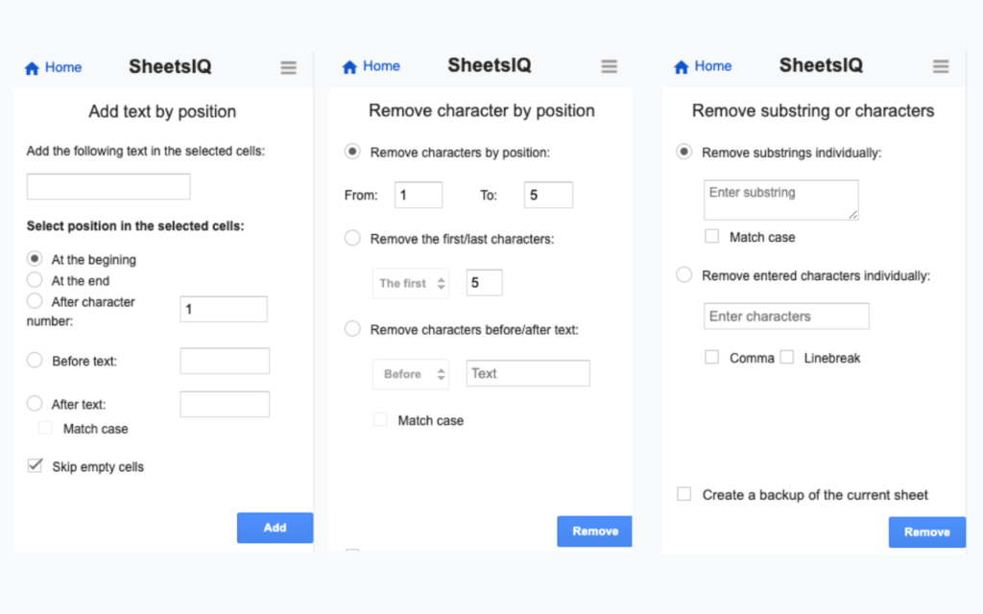Image resolution: width=983 pixels, height=614 pixels.
Task: Select 'Remove entered characters individually' radio option
Action: [683, 274]
